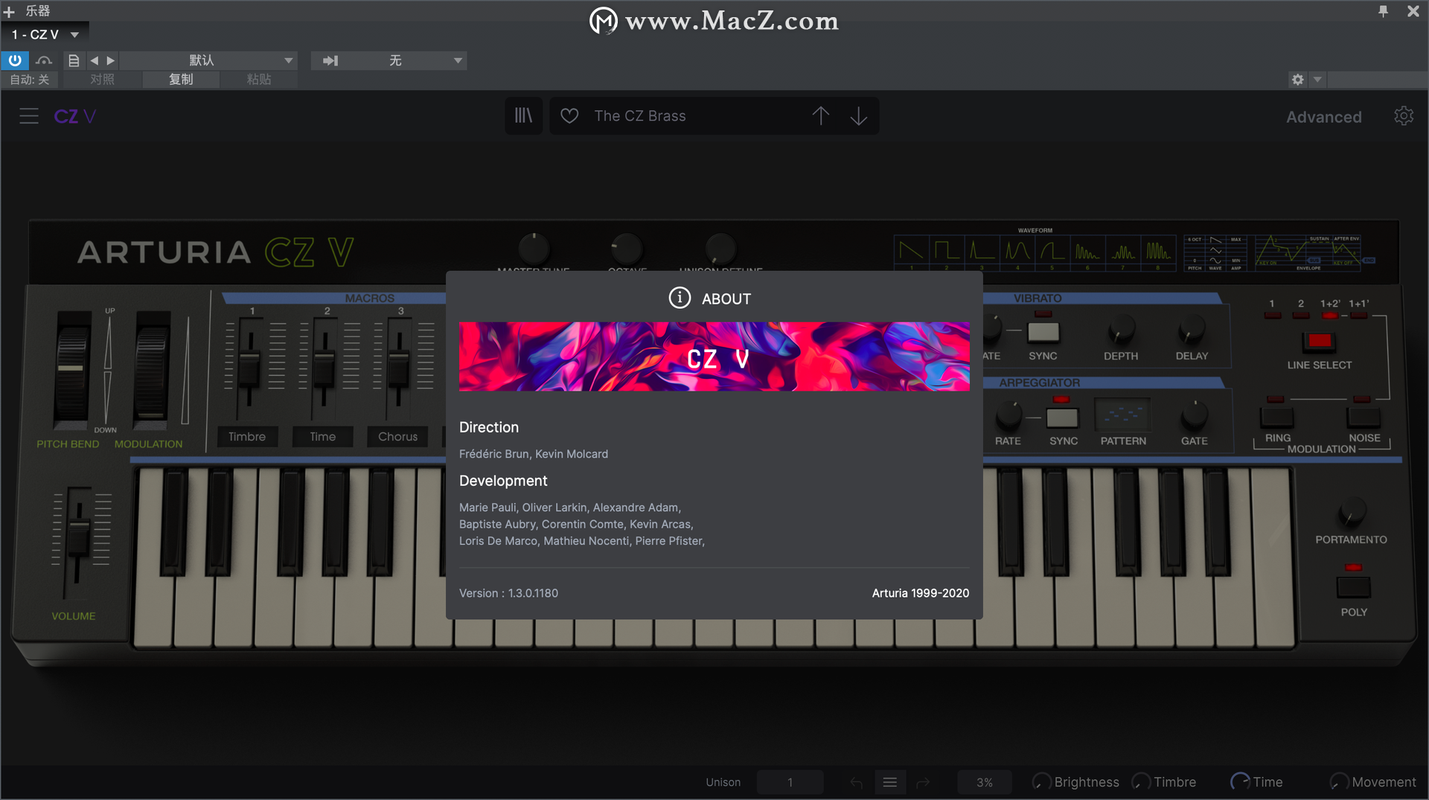Toggle Arpeggiator SYNC button
The width and height of the screenshot is (1429, 800).
click(1062, 417)
